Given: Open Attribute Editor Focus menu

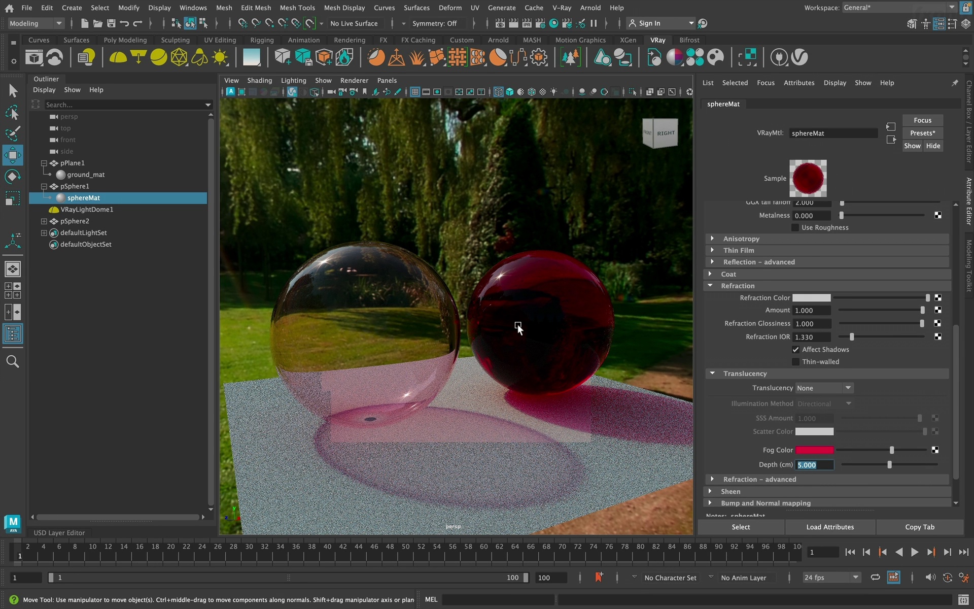Looking at the screenshot, I should point(766,83).
